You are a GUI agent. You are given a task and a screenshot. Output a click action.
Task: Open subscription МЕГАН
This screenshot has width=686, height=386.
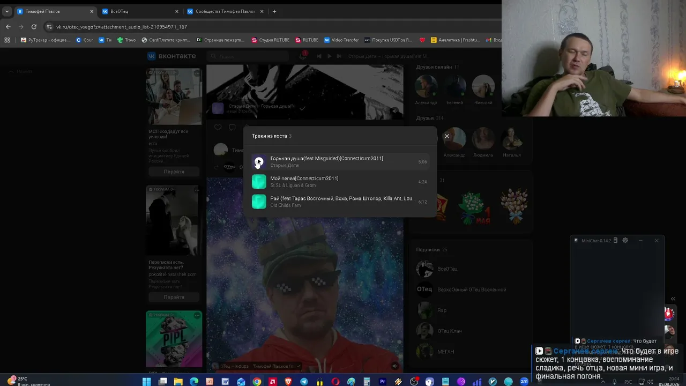[x=445, y=352]
